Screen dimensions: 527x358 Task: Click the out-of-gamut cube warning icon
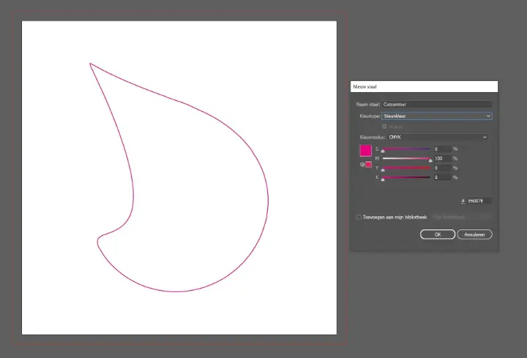tap(362, 164)
